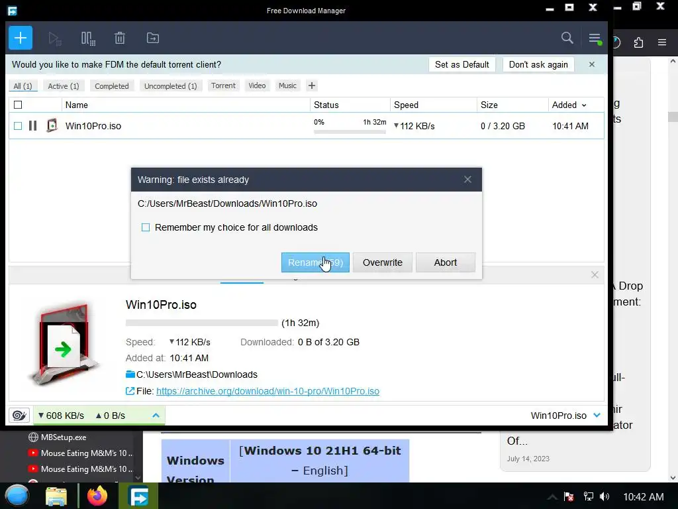Image resolution: width=678 pixels, height=509 pixels.
Task: Pause the Win10Pro.iso download
Action: [x=33, y=126]
